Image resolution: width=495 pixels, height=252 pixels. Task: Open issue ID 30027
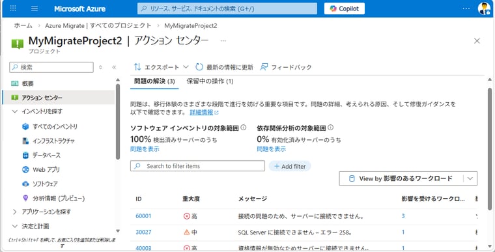[143, 232]
